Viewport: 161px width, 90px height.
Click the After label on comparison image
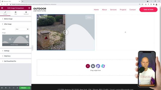[x=89, y=17]
